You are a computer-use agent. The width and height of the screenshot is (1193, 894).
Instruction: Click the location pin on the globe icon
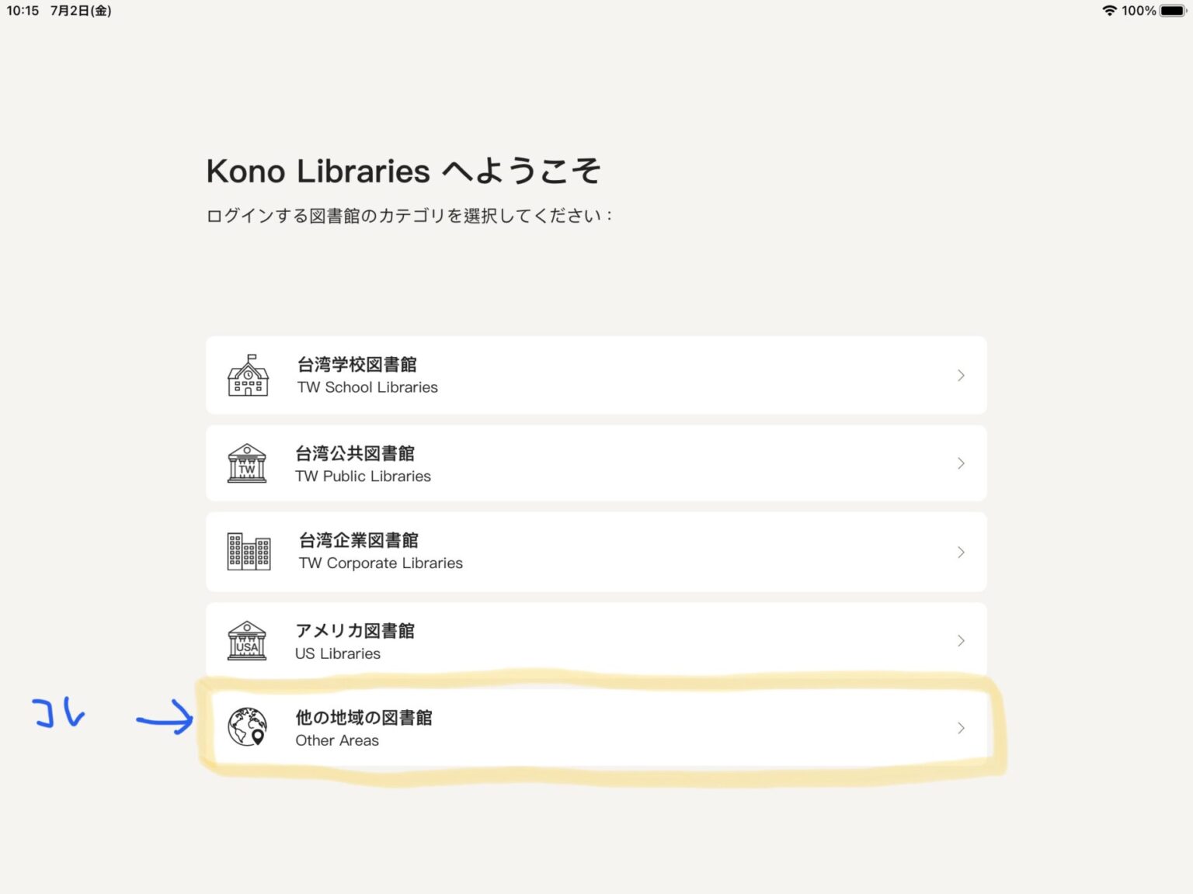(256, 734)
